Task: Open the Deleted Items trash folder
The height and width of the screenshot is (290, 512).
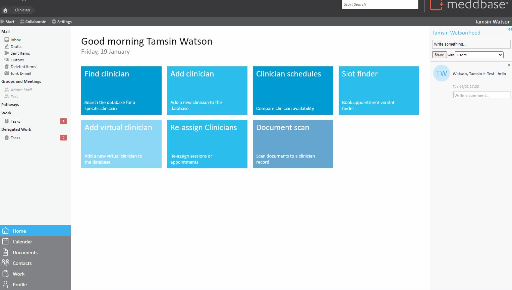Action: point(23,67)
